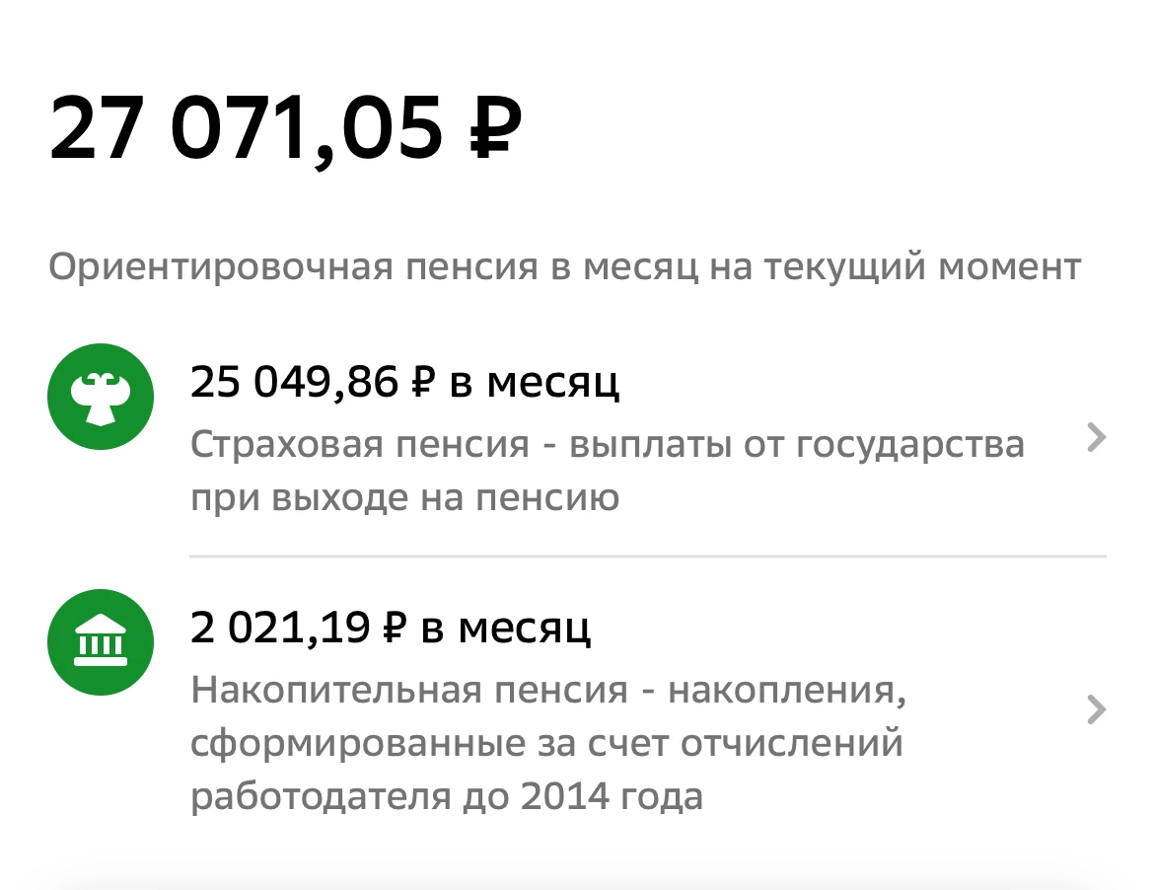Image resolution: width=1154 pixels, height=890 pixels.
Task: Select the "2 021,19" accumulative pension amount
Action: (x=280, y=628)
